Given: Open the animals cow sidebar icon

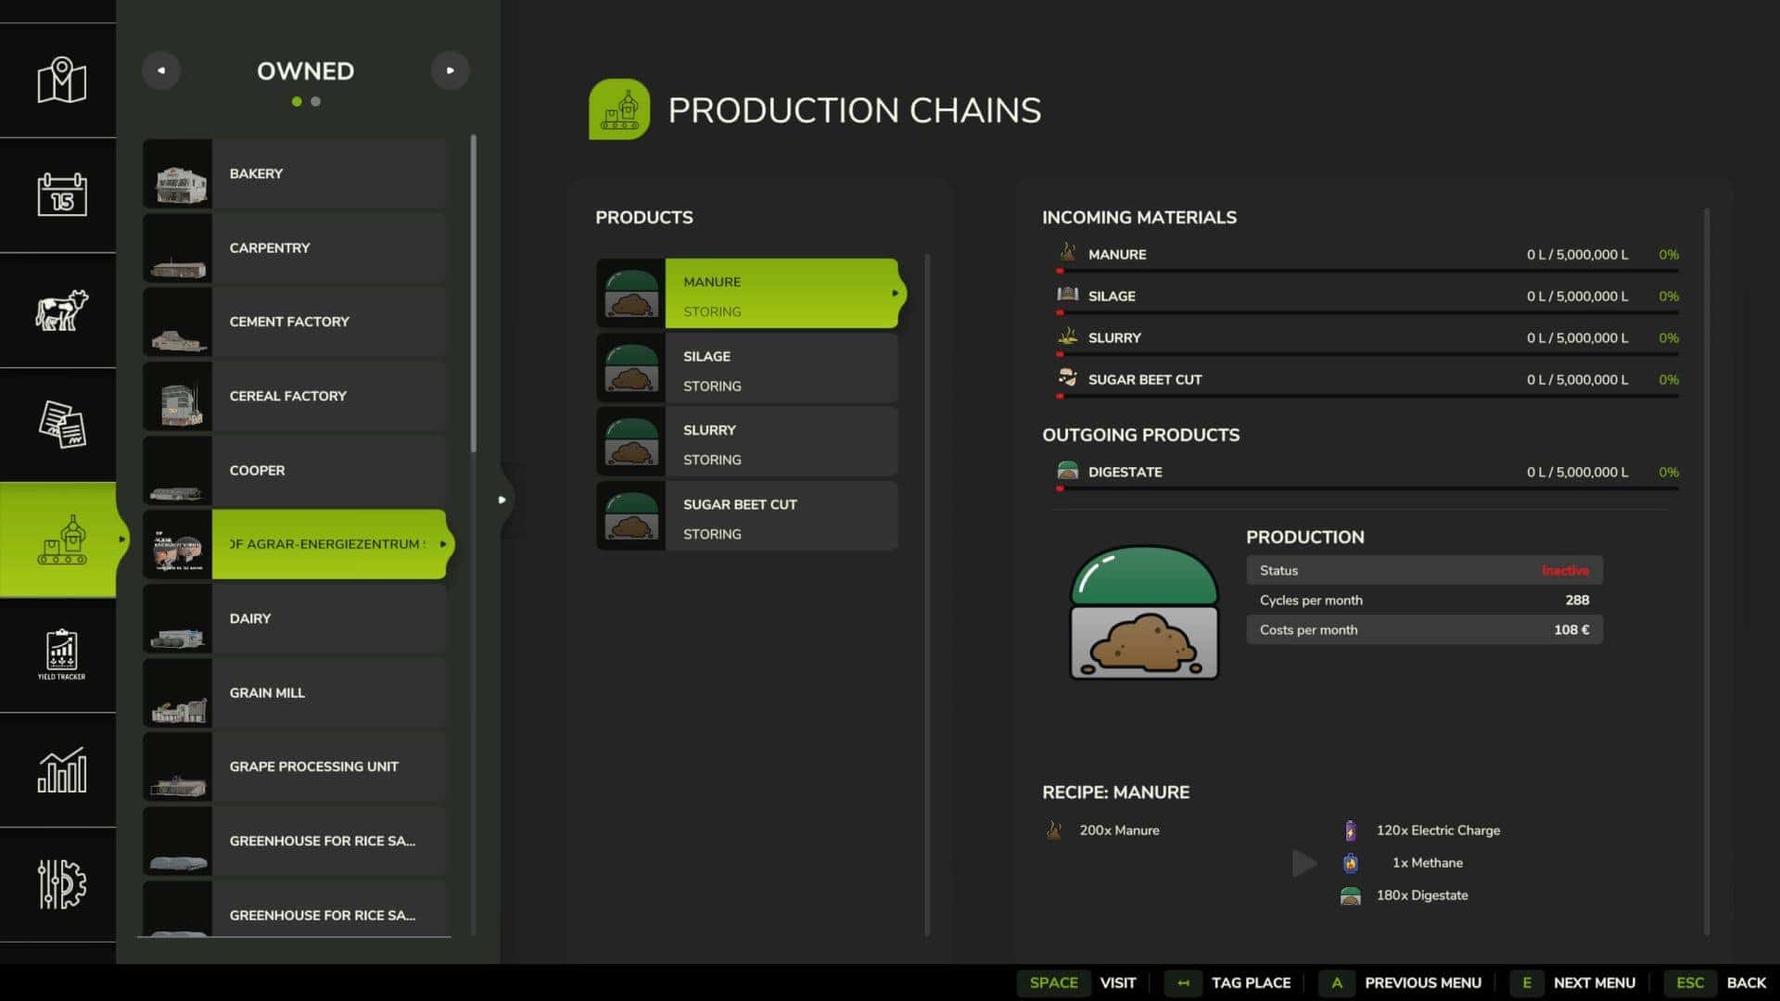Looking at the screenshot, I should [x=61, y=310].
